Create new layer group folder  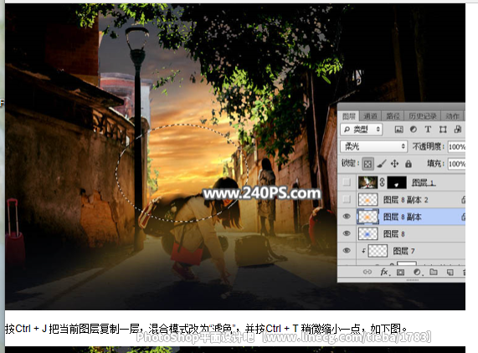point(434,272)
